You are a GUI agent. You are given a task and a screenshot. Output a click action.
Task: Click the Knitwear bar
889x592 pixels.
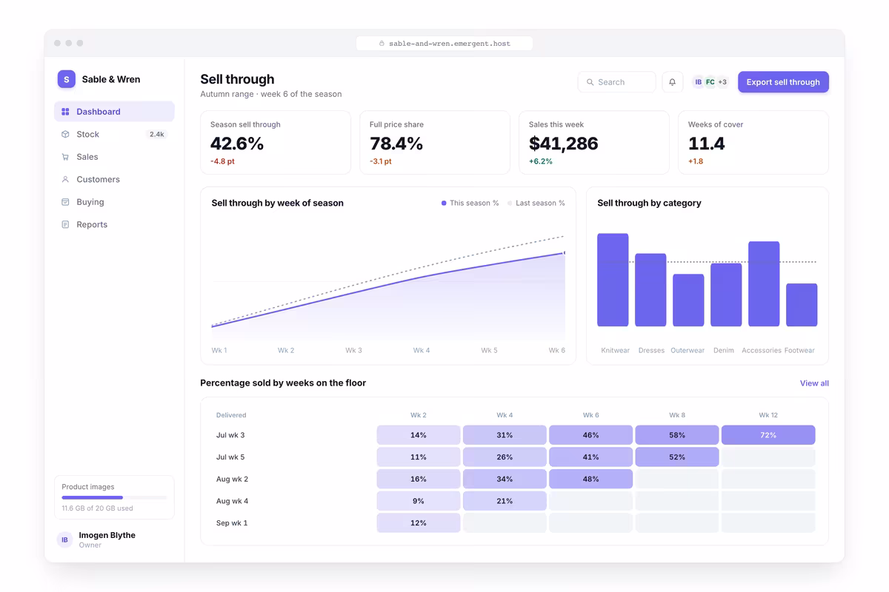(613, 280)
